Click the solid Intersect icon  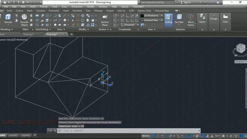[x=37, y=25]
